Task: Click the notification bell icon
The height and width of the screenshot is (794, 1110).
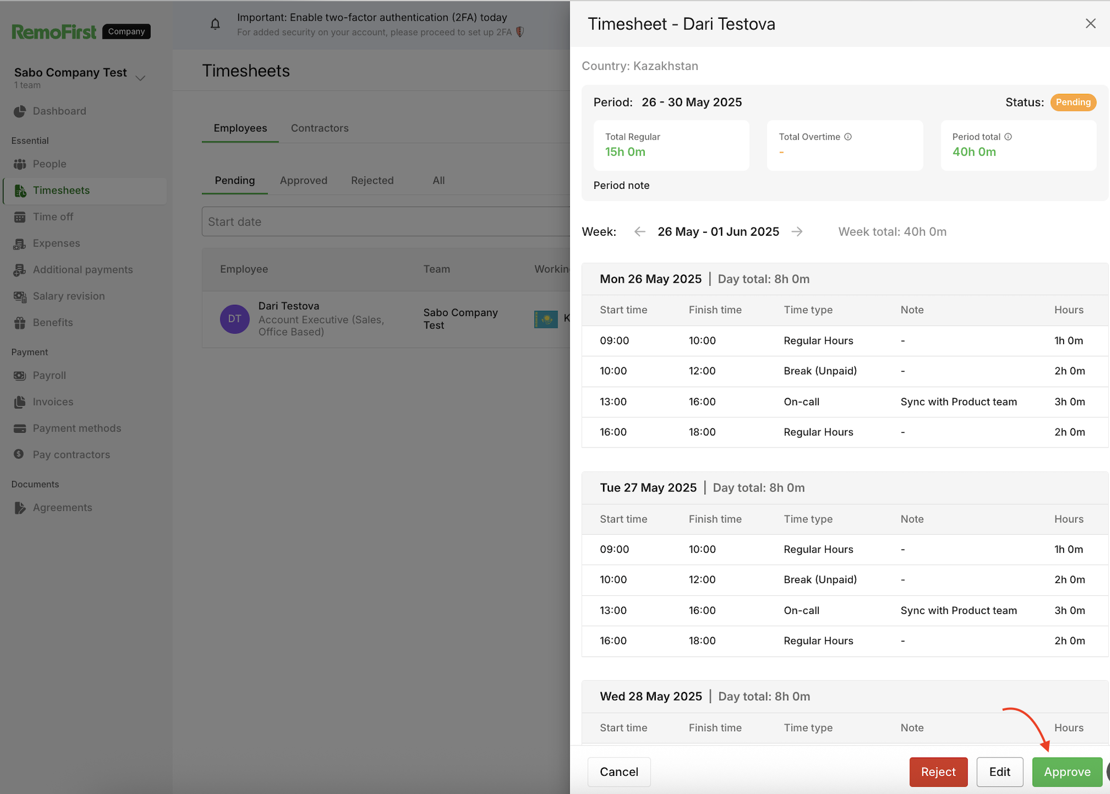Action: [x=215, y=24]
